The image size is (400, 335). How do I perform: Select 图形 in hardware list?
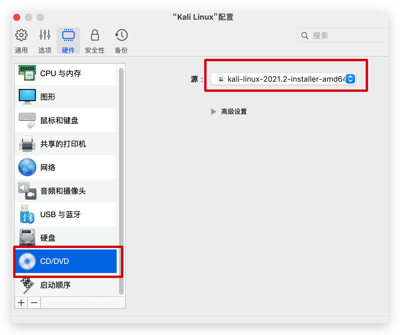66,97
